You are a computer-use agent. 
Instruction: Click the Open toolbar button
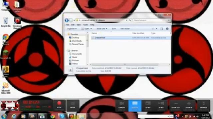click(85, 29)
